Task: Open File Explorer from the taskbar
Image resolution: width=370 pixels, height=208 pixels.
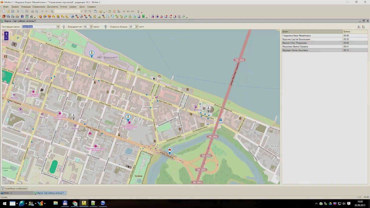Action: tap(55, 203)
